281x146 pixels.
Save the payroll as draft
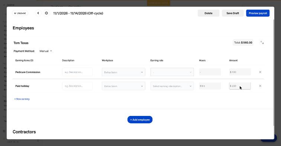pos(233,13)
